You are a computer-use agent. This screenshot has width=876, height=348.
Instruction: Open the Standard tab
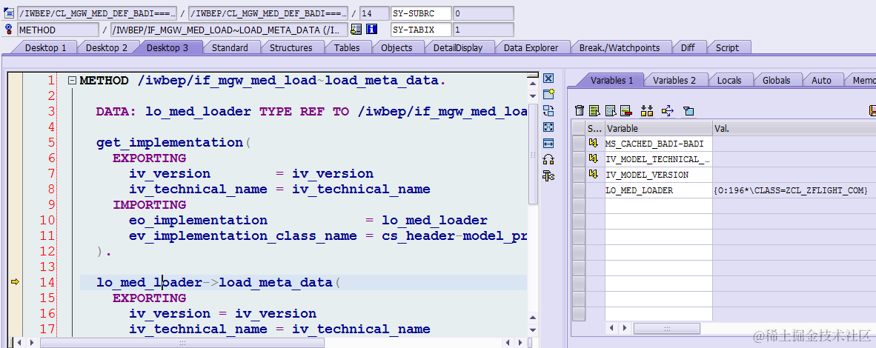[x=230, y=48]
